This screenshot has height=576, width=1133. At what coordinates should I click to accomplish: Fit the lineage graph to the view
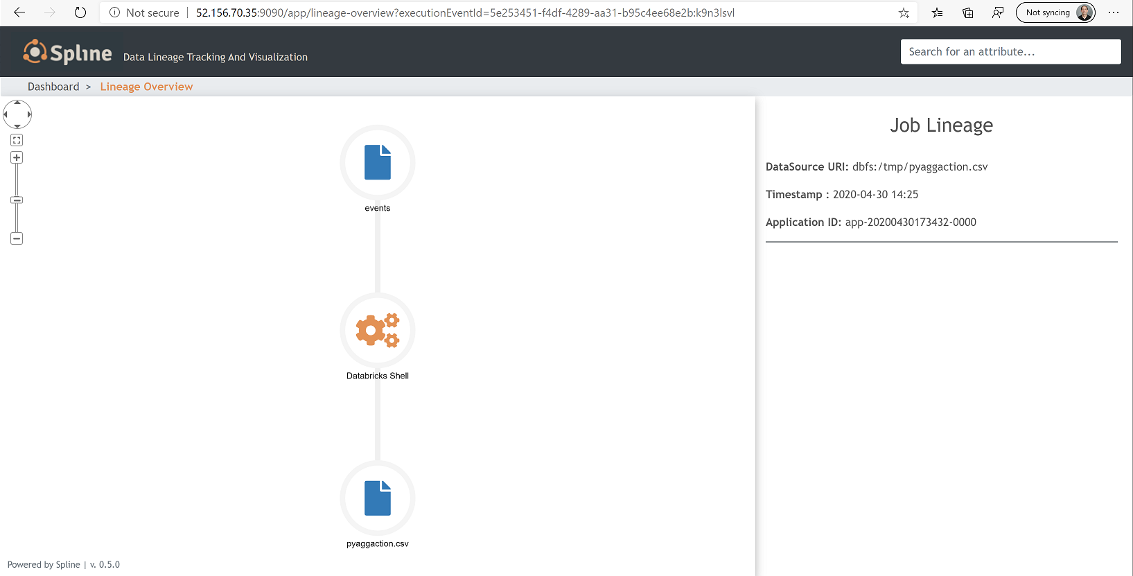pos(17,140)
